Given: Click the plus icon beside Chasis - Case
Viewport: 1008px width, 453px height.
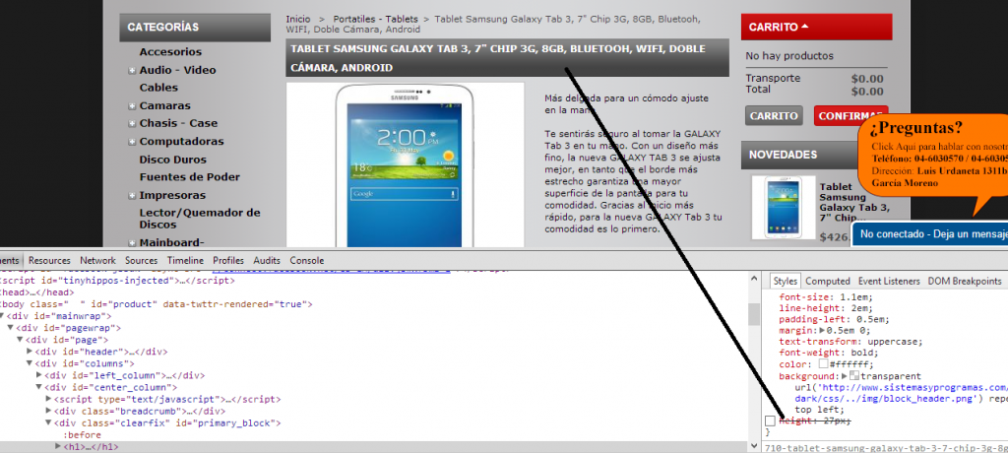Looking at the screenshot, I should tap(131, 123).
